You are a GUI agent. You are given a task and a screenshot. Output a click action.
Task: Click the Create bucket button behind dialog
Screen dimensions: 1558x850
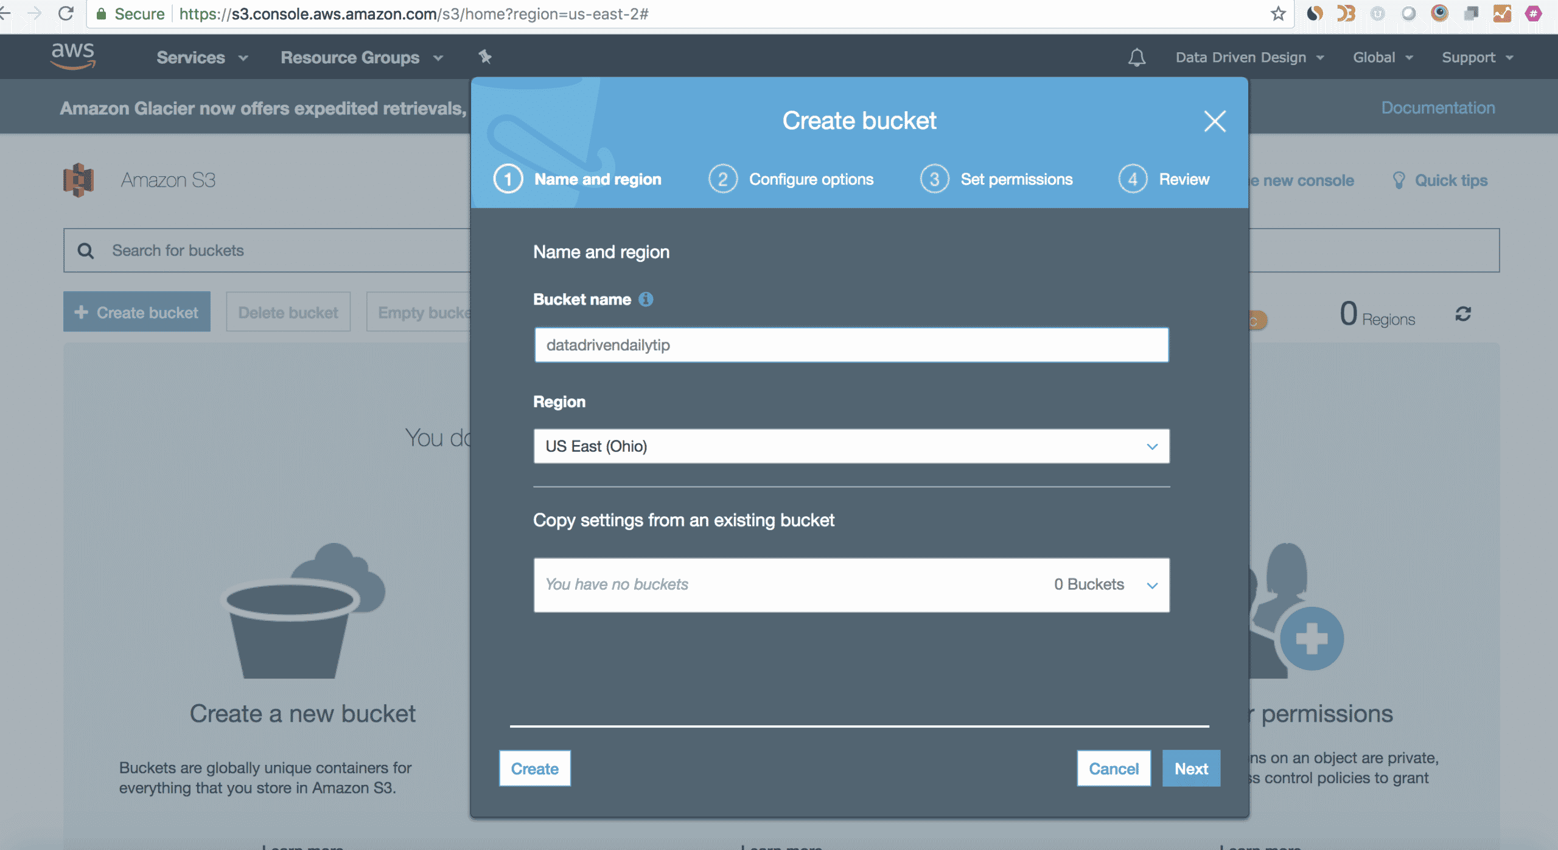137,312
